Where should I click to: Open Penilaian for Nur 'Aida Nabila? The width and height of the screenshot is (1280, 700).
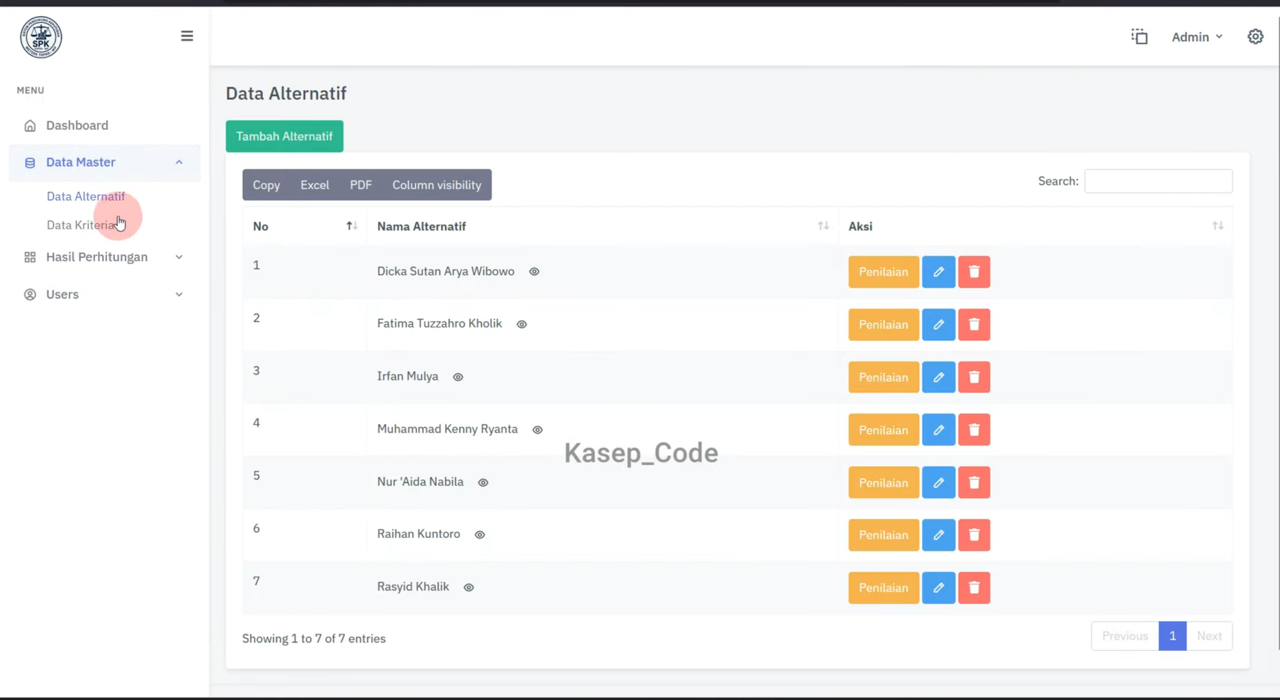point(883,483)
